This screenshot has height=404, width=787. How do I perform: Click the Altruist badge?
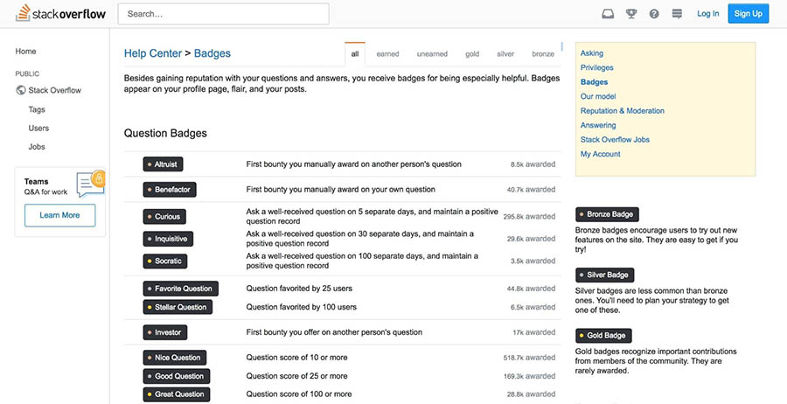(x=164, y=164)
